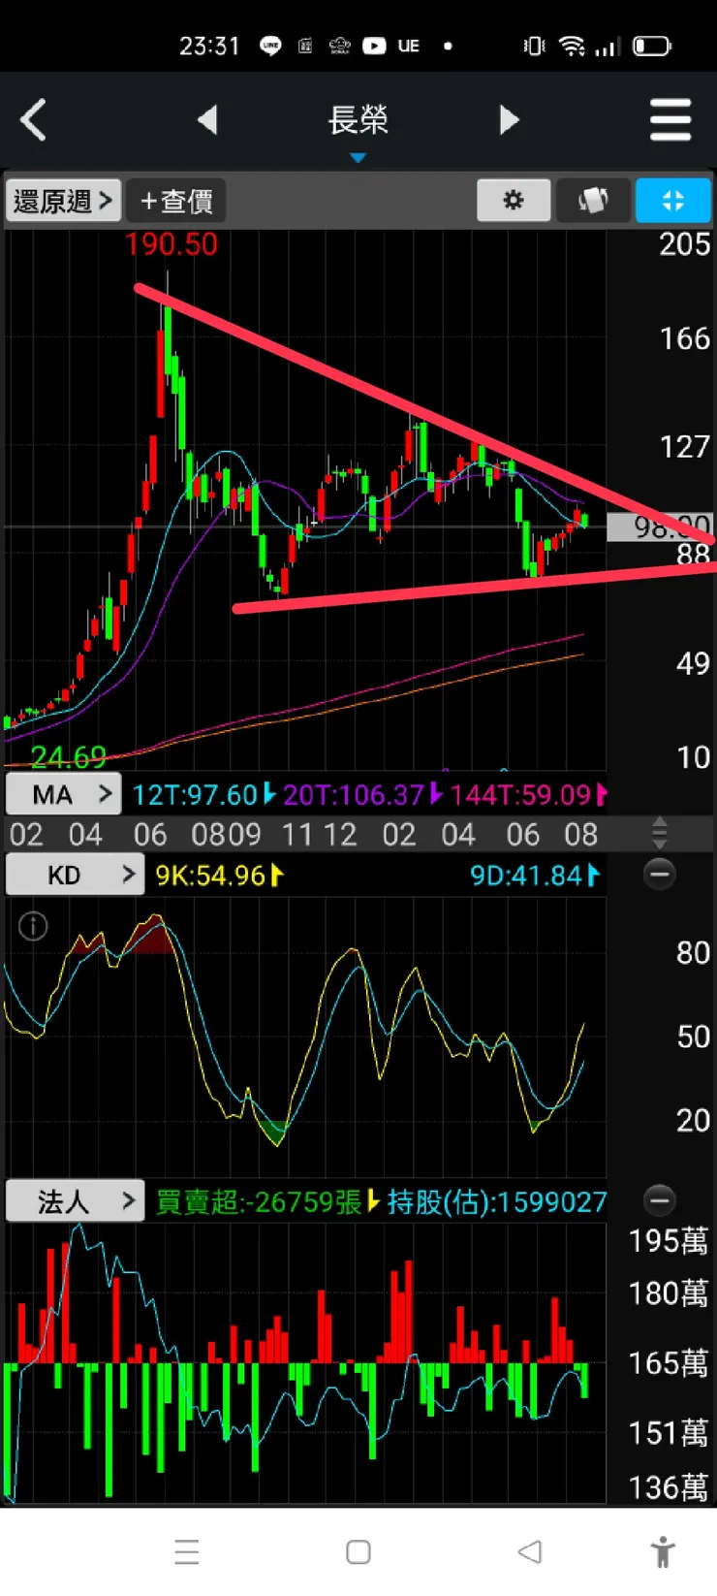717x1596 pixels.
Task: Collapse the KD indicator panel with its minus button
Action: (x=660, y=875)
